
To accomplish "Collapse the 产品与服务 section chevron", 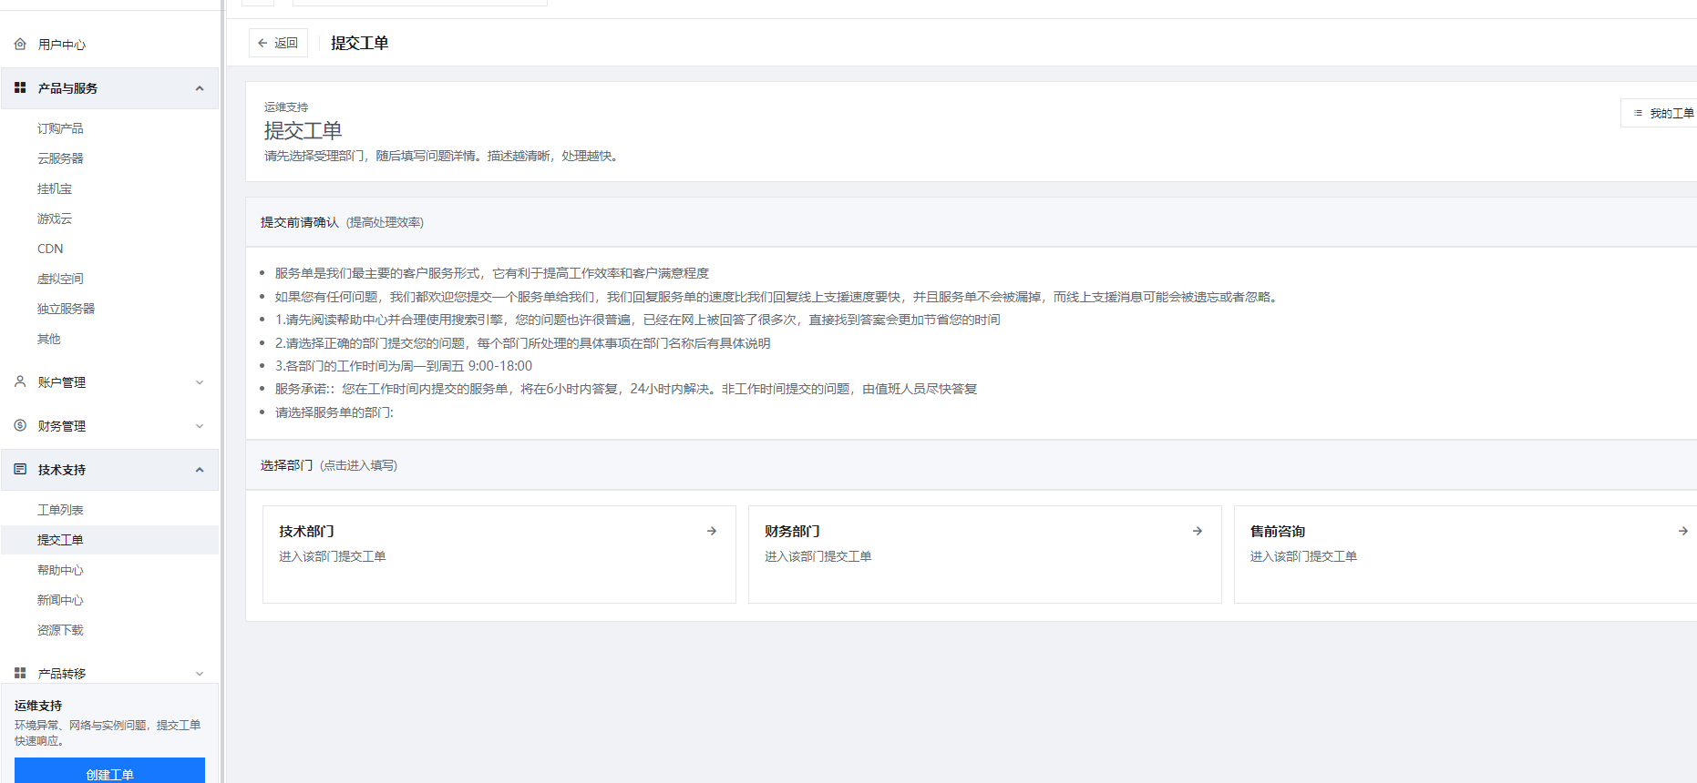I will [200, 88].
